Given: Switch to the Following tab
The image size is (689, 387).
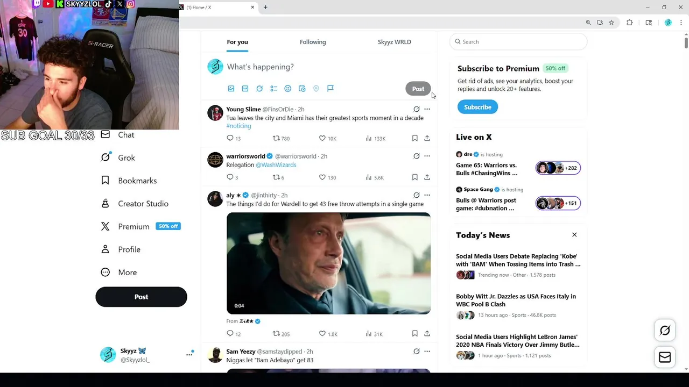Looking at the screenshot, I should pyautogui.click(x=313, y=42).
